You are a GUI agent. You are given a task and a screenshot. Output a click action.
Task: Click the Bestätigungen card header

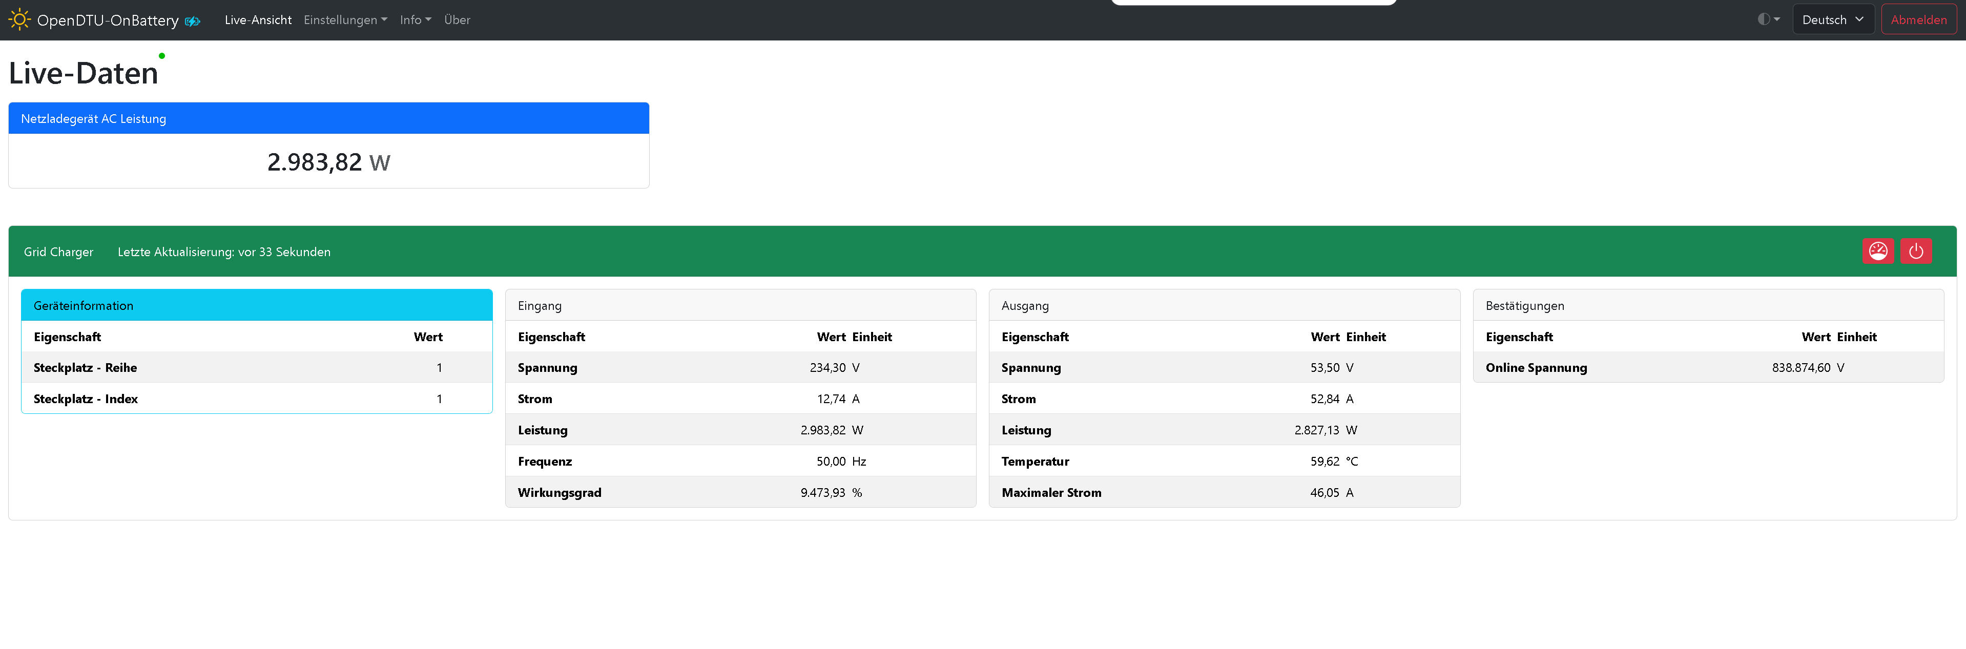(1708, 305)
